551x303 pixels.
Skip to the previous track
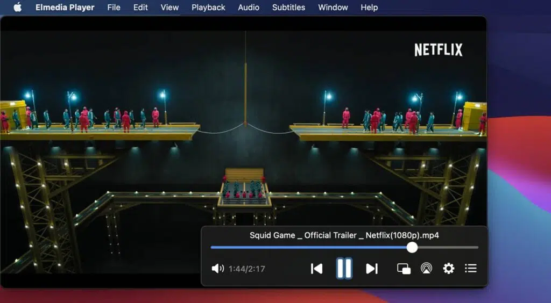coord(316,269)
